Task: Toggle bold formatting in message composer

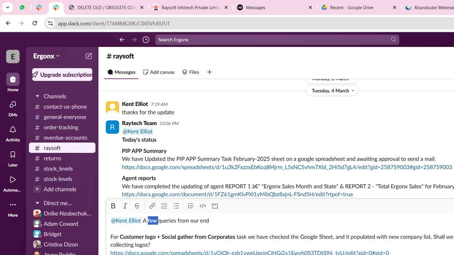Action: pos(113,206)
